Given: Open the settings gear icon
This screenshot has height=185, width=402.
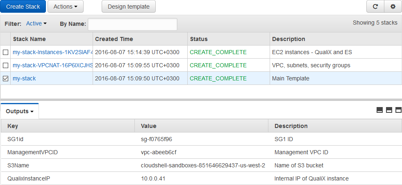Looking at the screenshot, I should pos(393,7).
